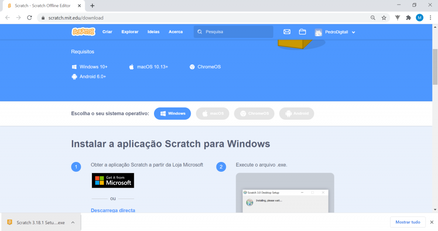Click the scrollbar up arrow
The image size is (438, 231).
point(435,27)
